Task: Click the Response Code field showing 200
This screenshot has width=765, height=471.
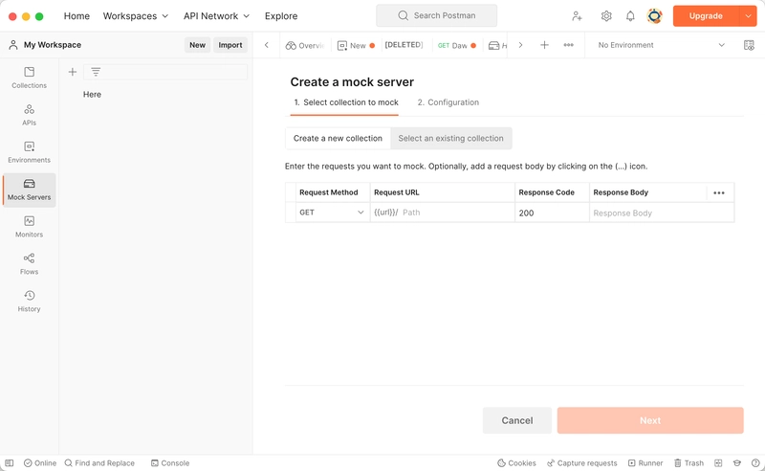Action: (553, 213)
